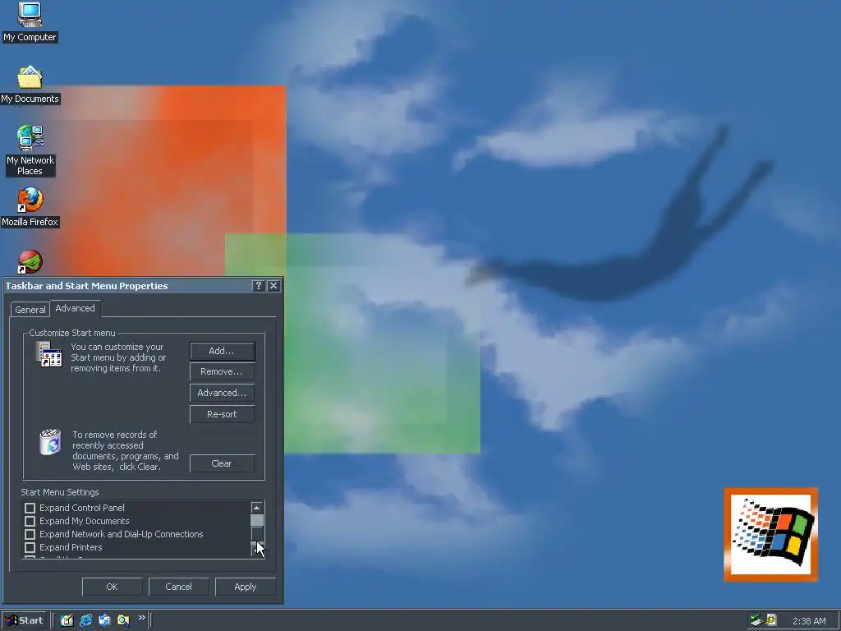This screenshot has width=841, height=631.
Task: Click the Re-sort button
Action: pos(222,414)
